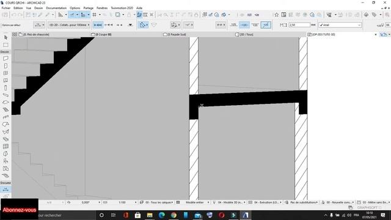The image size is (391, 220).
Task: Select the Morph tool in toolbox
Action: click(x=5, y=153)
